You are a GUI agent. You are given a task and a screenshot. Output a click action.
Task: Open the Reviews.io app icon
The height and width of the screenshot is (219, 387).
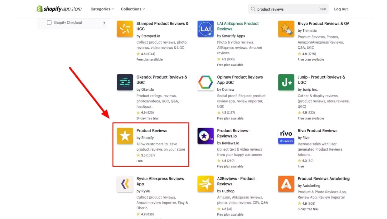pyautogui.click(x=206, y=136)
